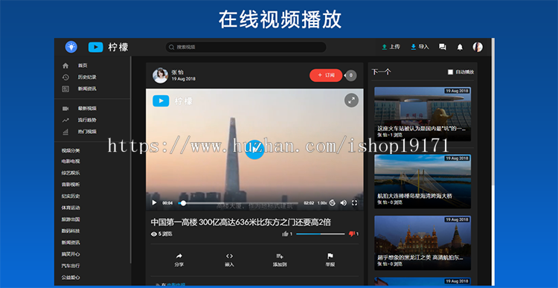Screen dimensions: 558x288
Task: Click the 首页 home icon
Action: [x=65, y=65]
